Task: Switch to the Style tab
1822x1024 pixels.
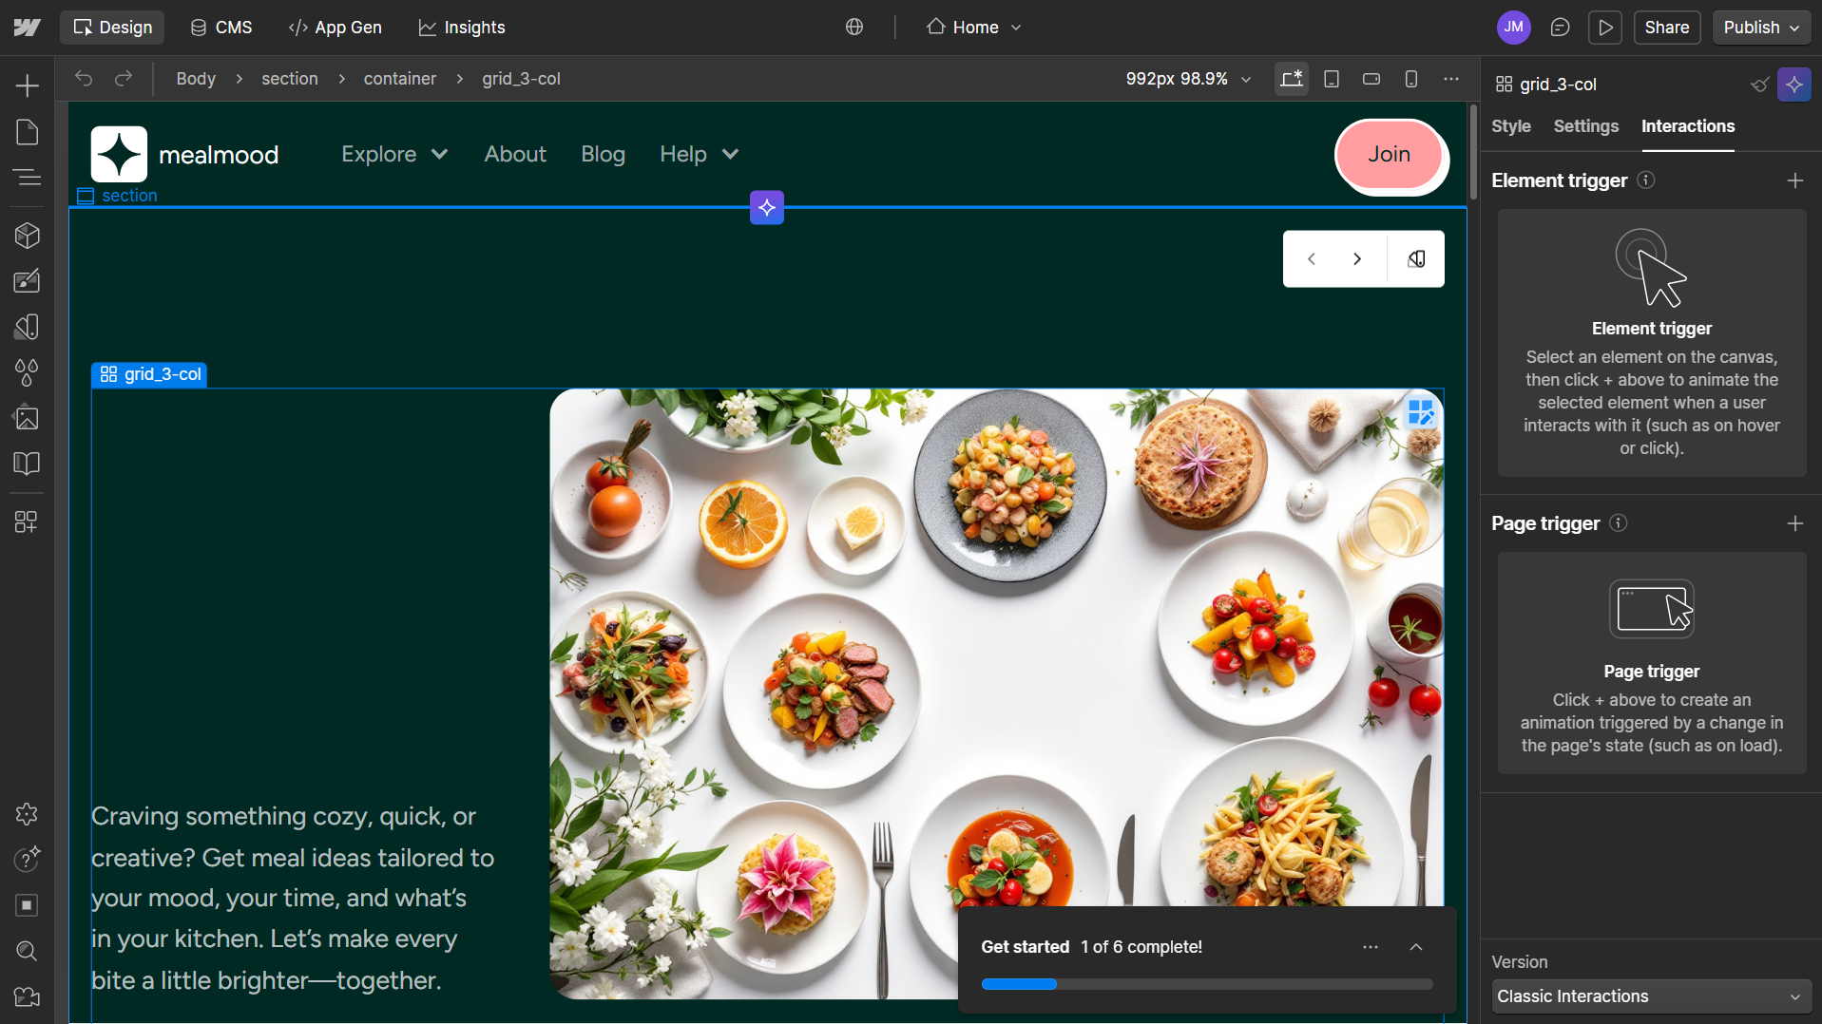Action: click(x=1510, y=126)
